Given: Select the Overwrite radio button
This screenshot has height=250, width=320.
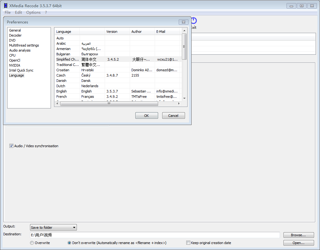Looking at the screenshot, I should coord(32,243).
